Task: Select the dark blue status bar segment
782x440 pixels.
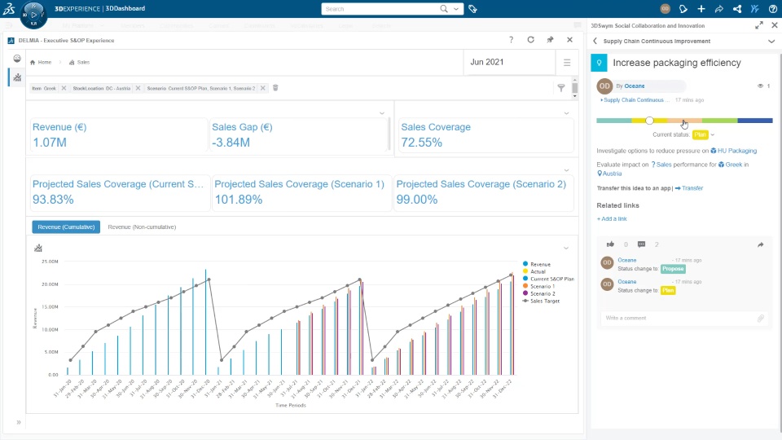Action: point(755,121)
